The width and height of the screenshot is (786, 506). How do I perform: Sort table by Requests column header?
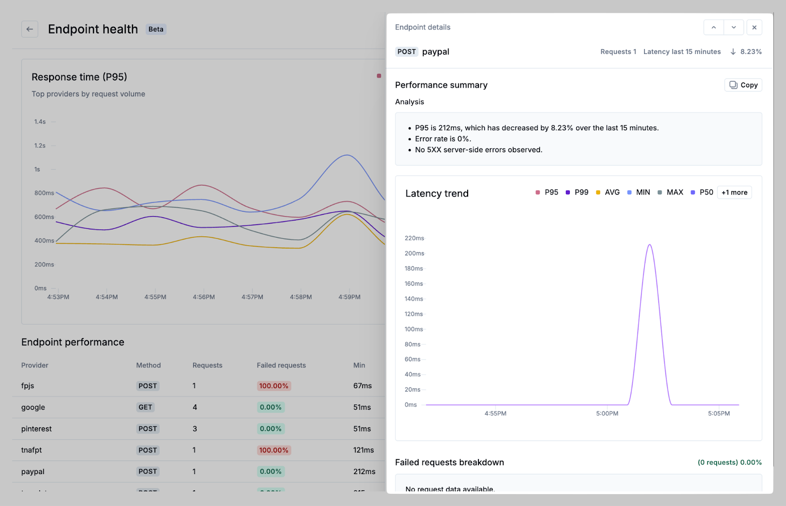pyautogui.click(x=207, y=365)
